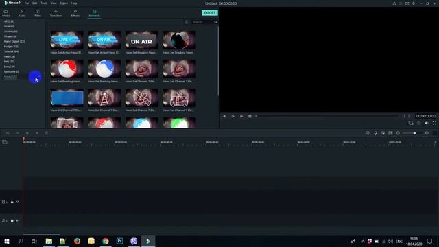Screen dimensions: 439x247
Task: Open the Edit menu
Action: [x=35, y=3]
